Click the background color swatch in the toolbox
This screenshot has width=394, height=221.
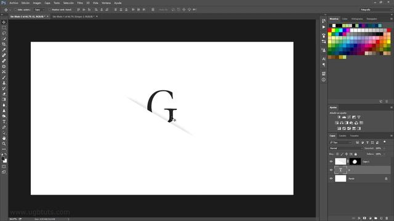pos(6,161)
